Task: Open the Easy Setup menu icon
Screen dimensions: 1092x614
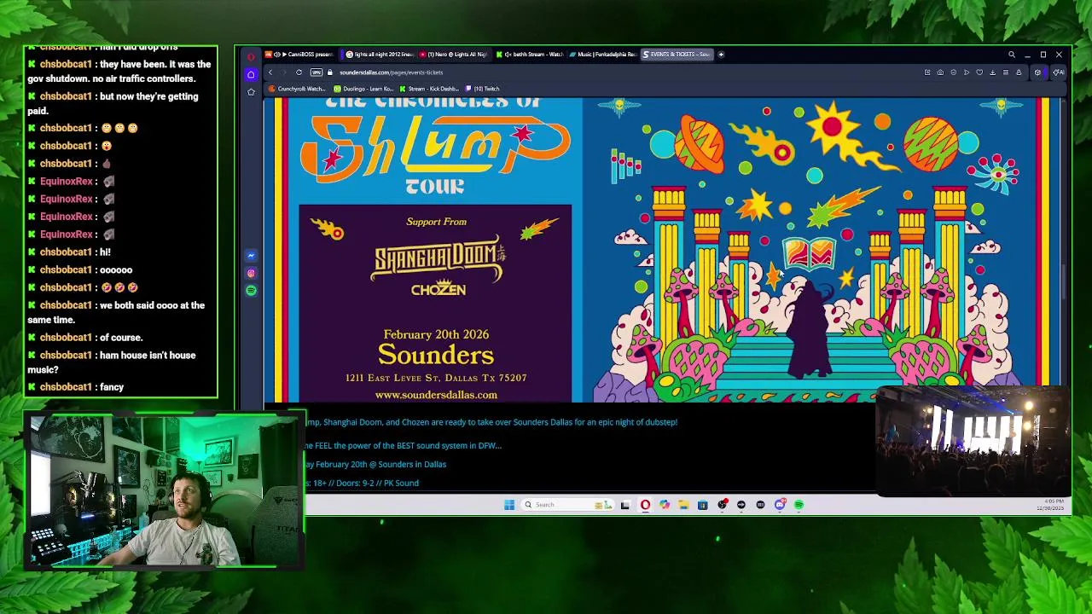Action: point(1006,72)
